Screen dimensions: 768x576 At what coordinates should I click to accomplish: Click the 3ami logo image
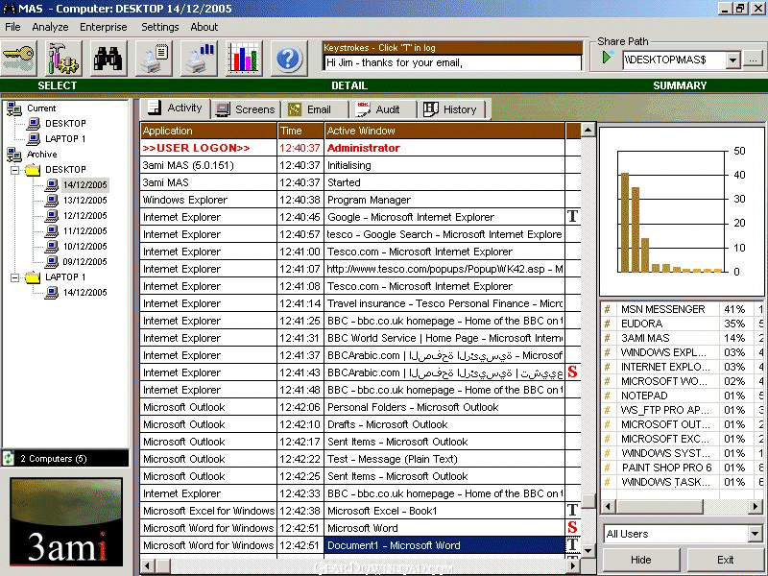[66, 522]
